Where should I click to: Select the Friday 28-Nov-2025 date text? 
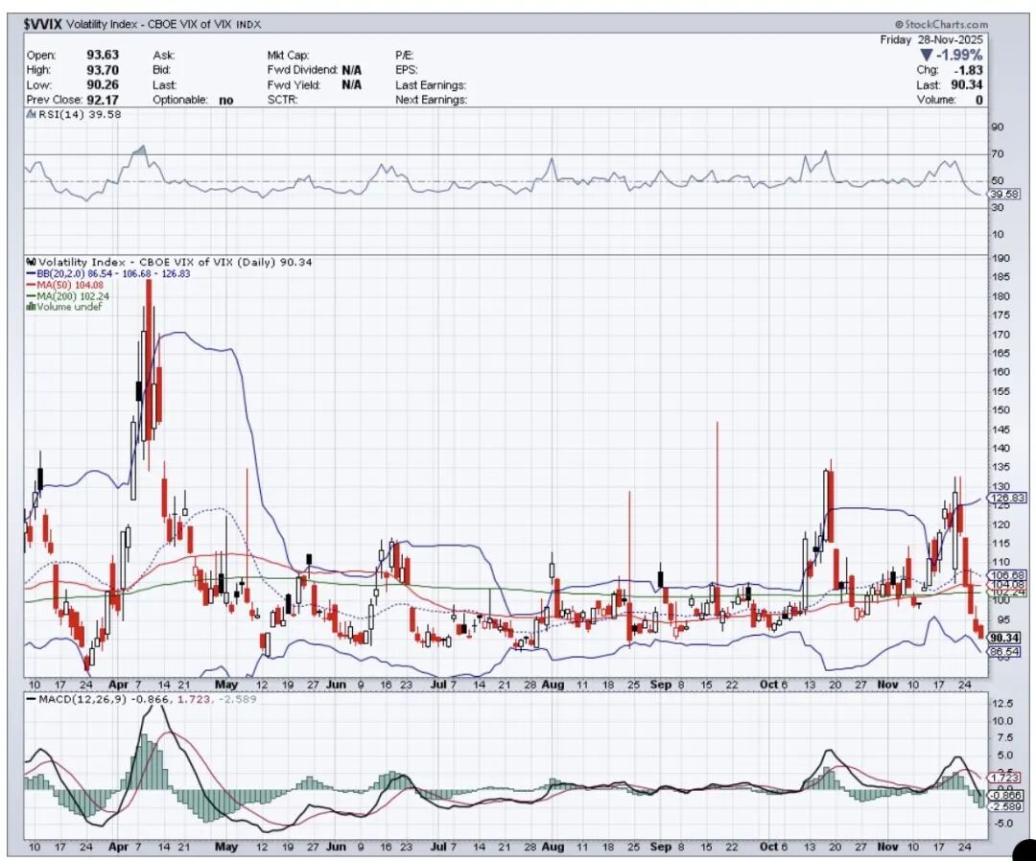tap(930, 40)
